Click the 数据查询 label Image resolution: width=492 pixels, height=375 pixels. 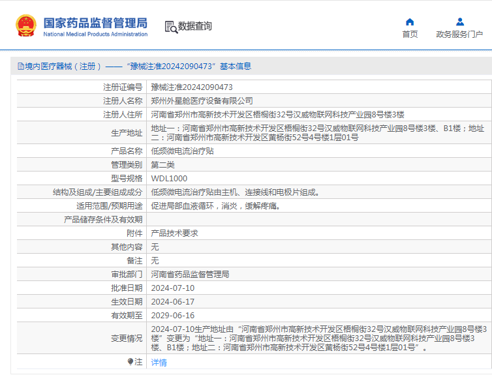pos(195,26)
